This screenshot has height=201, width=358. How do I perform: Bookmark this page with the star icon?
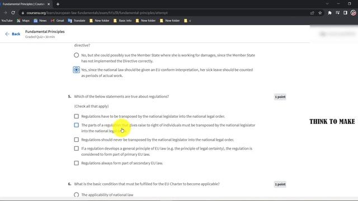(320, 13)
